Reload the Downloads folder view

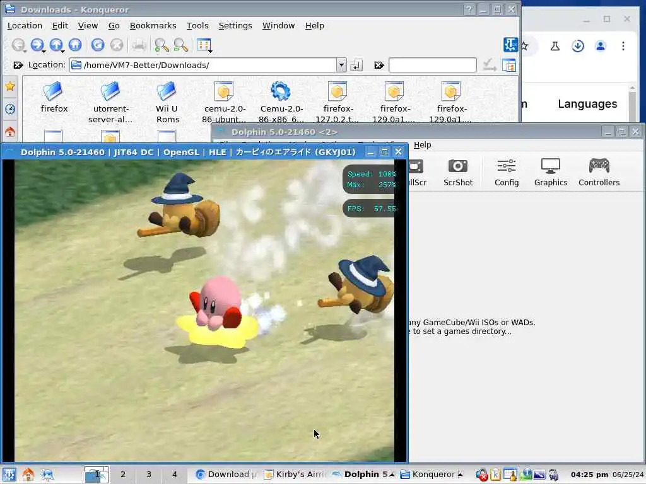click(98, 45)
